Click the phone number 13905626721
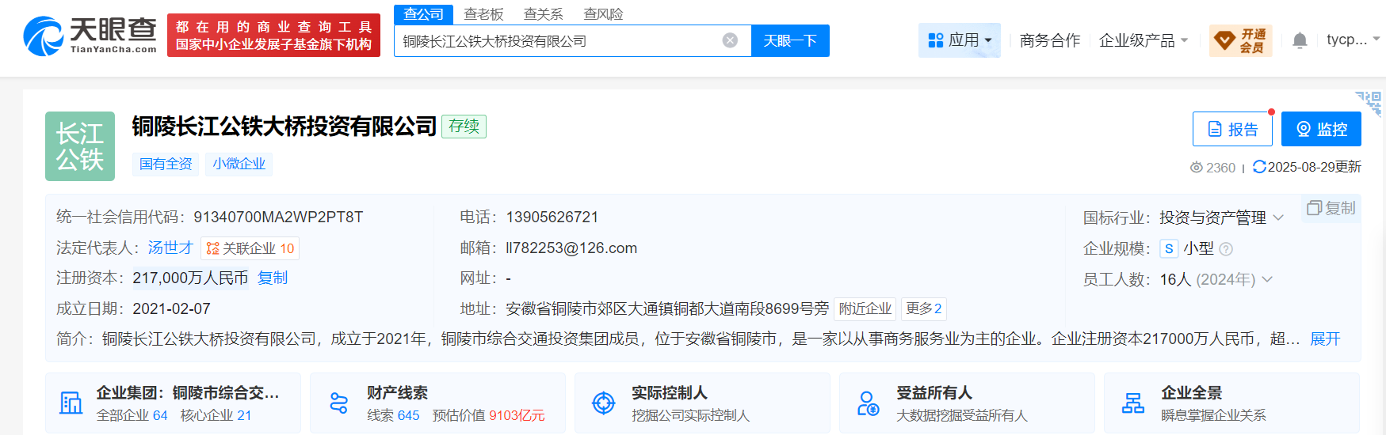Screen dimensions: 1386x435 coord(552,217)
